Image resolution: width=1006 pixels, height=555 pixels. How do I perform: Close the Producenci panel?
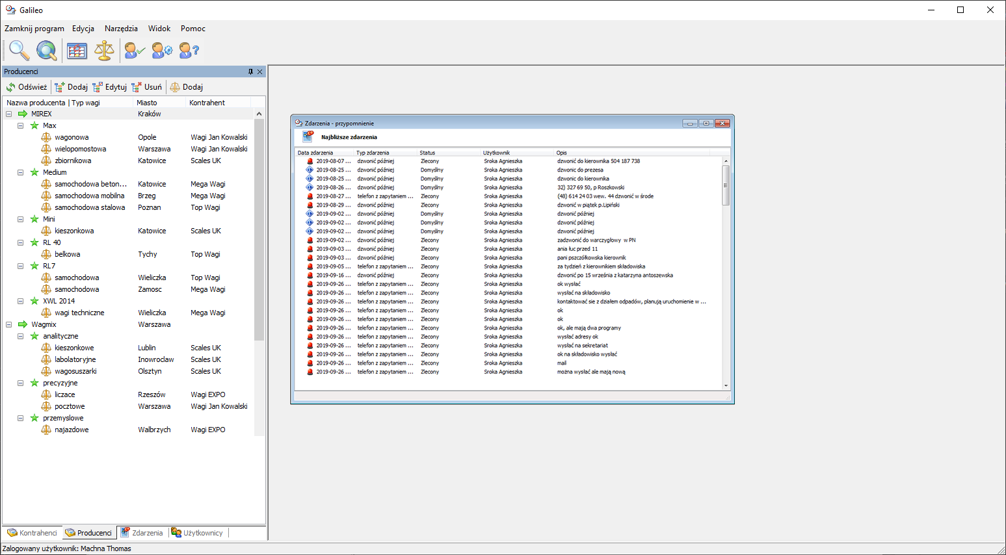tap(260, 71)
